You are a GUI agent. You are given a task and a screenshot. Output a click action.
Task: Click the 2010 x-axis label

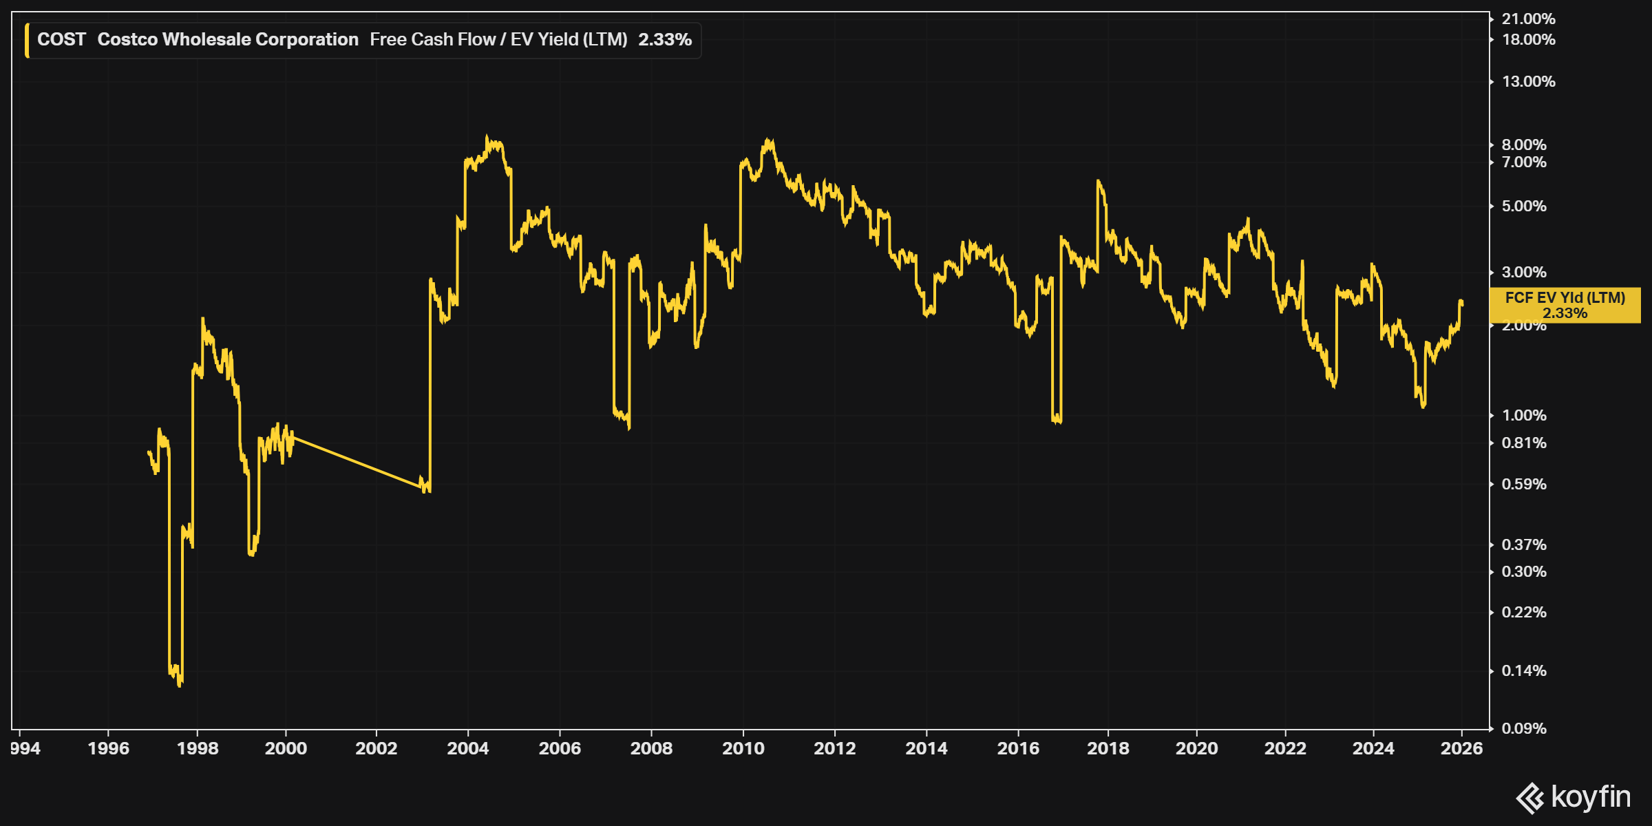743,749
